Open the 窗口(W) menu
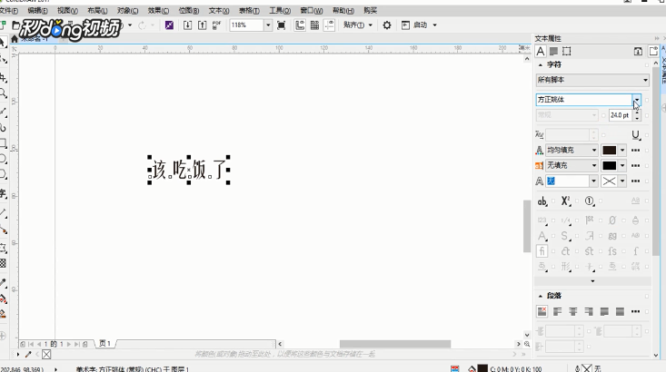Image resolution: width=666 pixels, height=372 pixels. click(x=312, y=10)
